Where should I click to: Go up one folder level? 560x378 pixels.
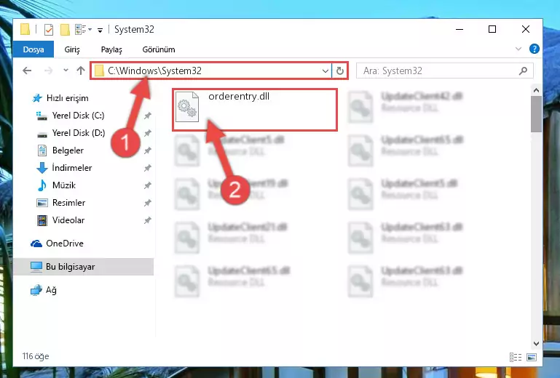point(81,71)
